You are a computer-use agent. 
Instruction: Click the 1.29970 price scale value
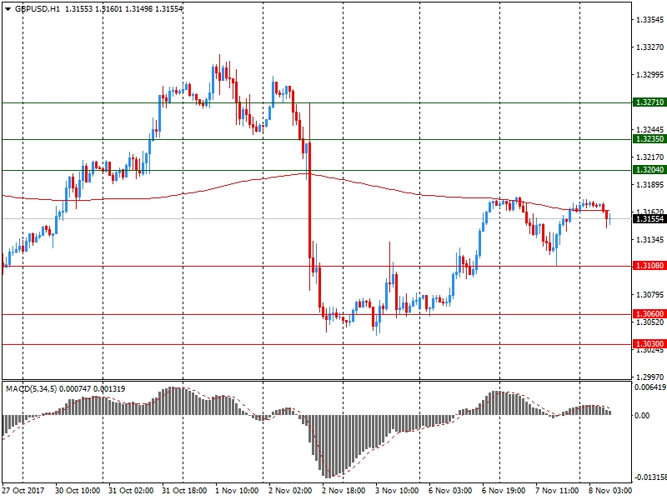tap(649, 377)
